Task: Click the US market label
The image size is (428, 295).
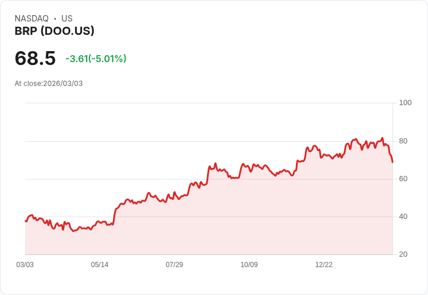Action: tap(67, 19)
